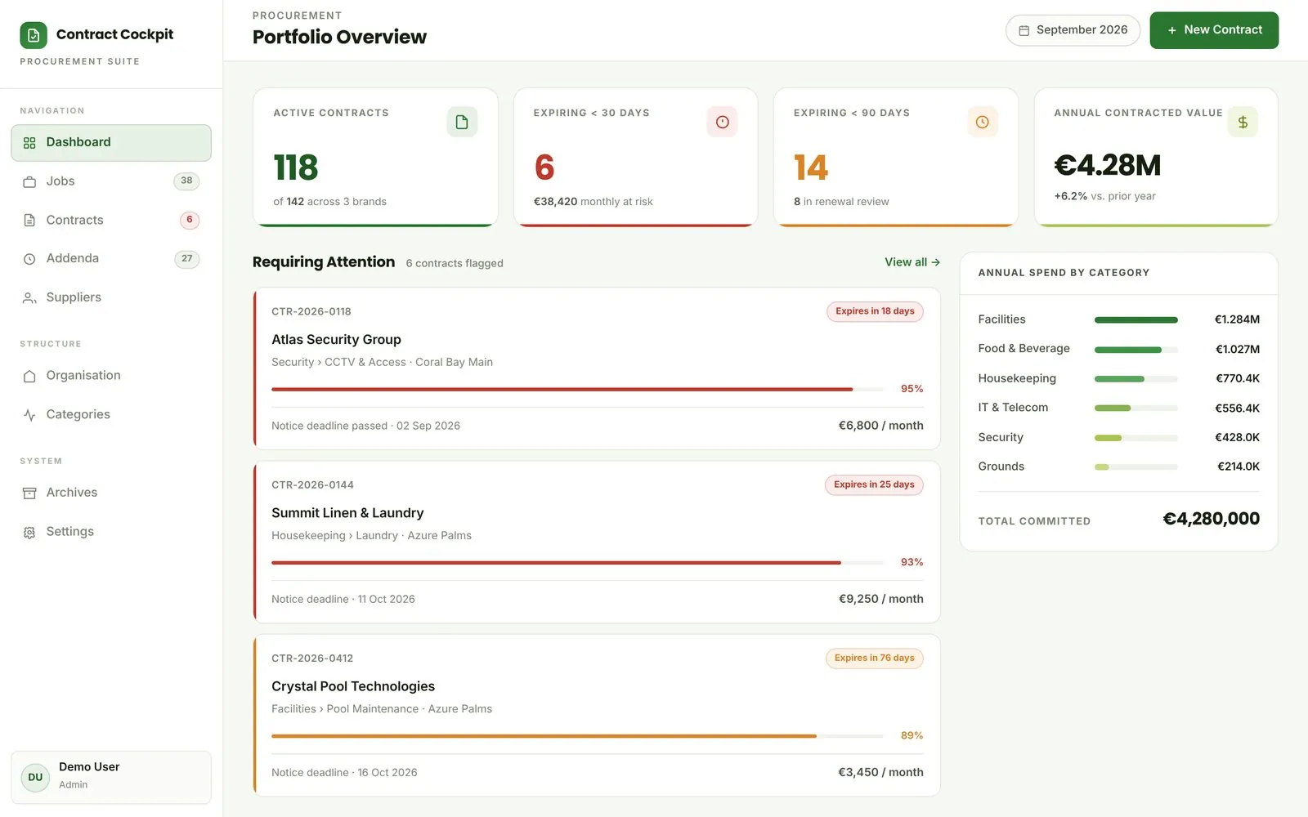1308x817 pixels.
Task: Click the Security spend value €428.0K
Action: click(1237, 438)
